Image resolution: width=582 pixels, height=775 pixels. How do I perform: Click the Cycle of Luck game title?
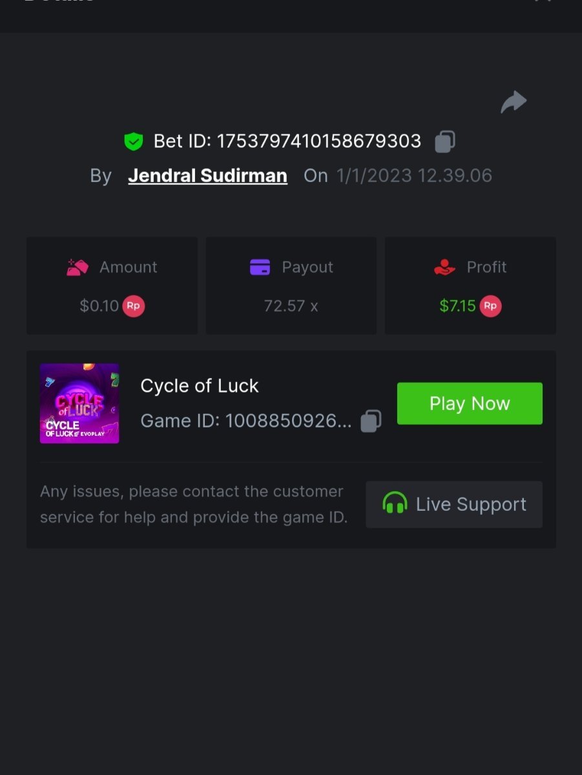coord(200,386)
